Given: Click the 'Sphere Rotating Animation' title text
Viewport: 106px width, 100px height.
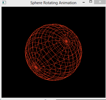Looking at the screenshot, I should (x=53, y=3).
